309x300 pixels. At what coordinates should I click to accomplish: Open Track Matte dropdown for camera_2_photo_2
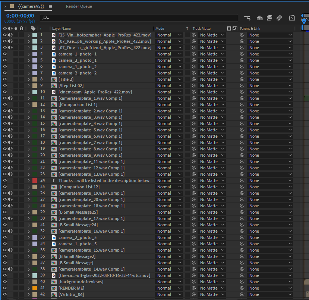click(212, 73)
